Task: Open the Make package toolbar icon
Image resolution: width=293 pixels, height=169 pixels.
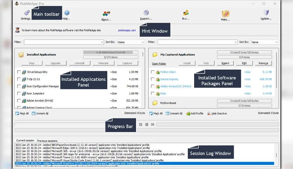Action: [225, 14]
